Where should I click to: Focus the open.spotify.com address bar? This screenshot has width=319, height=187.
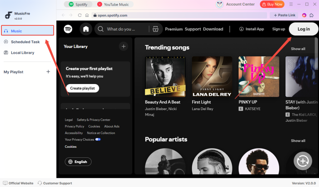(179, 15)
